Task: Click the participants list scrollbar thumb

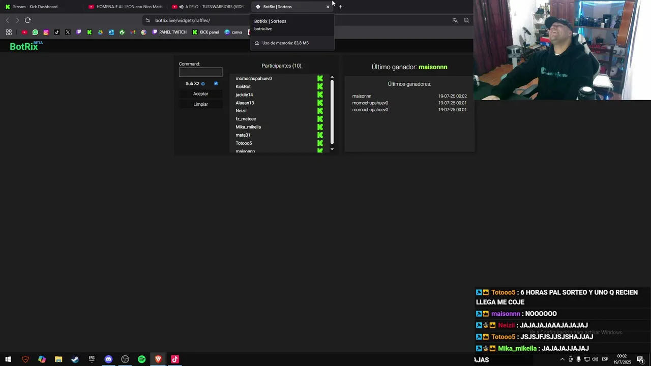Action: coord(332,112)
